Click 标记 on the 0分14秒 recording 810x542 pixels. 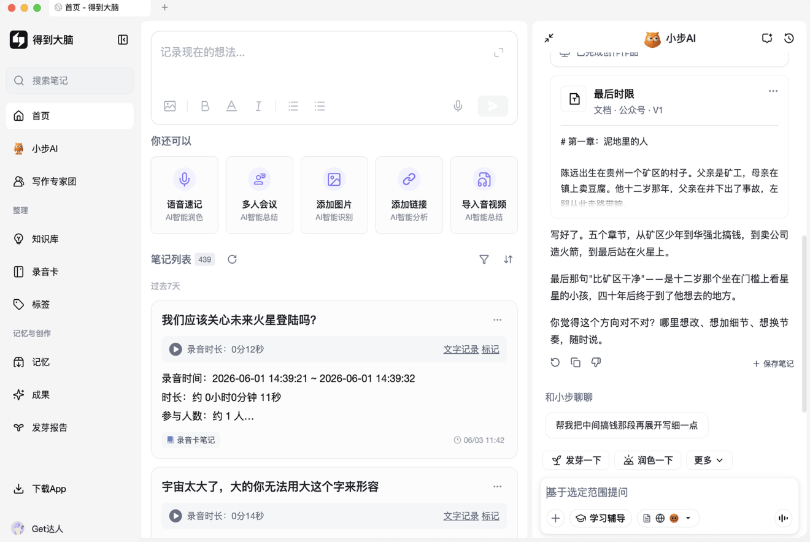pyautogui.click(x=490, y=516)
